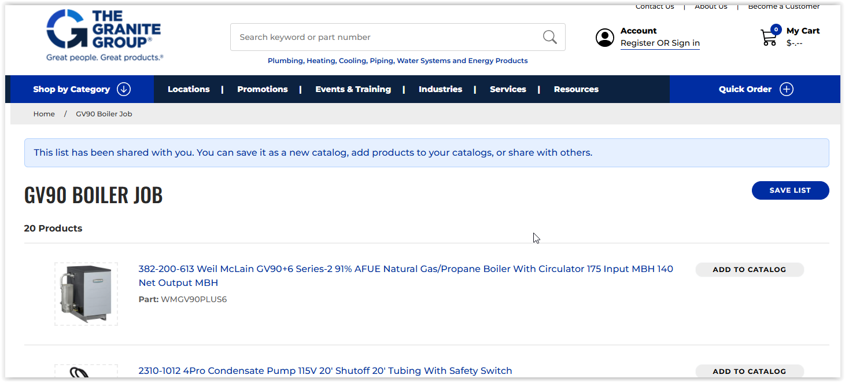This screenshot has width=845, height=382.
Task: Click the Quick Order button
Action: pyautogui.click(x=755, y=89)
